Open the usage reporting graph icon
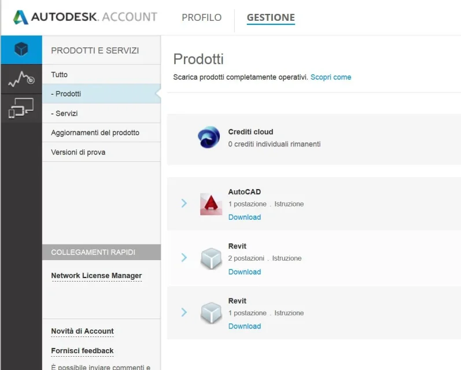This screenshot has height=370, width=461. 21,79
